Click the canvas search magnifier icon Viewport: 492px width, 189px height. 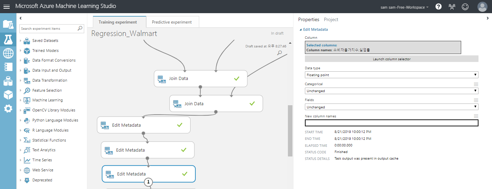[x=280, y=53]
